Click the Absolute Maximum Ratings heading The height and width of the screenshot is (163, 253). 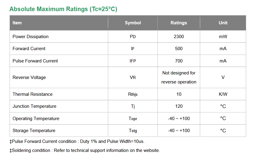click(63, 9)
